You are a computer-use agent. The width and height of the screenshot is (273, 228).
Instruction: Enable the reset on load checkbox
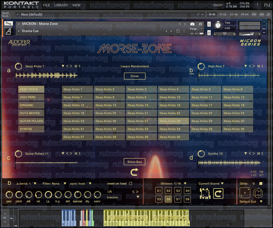tap(131, 184)
